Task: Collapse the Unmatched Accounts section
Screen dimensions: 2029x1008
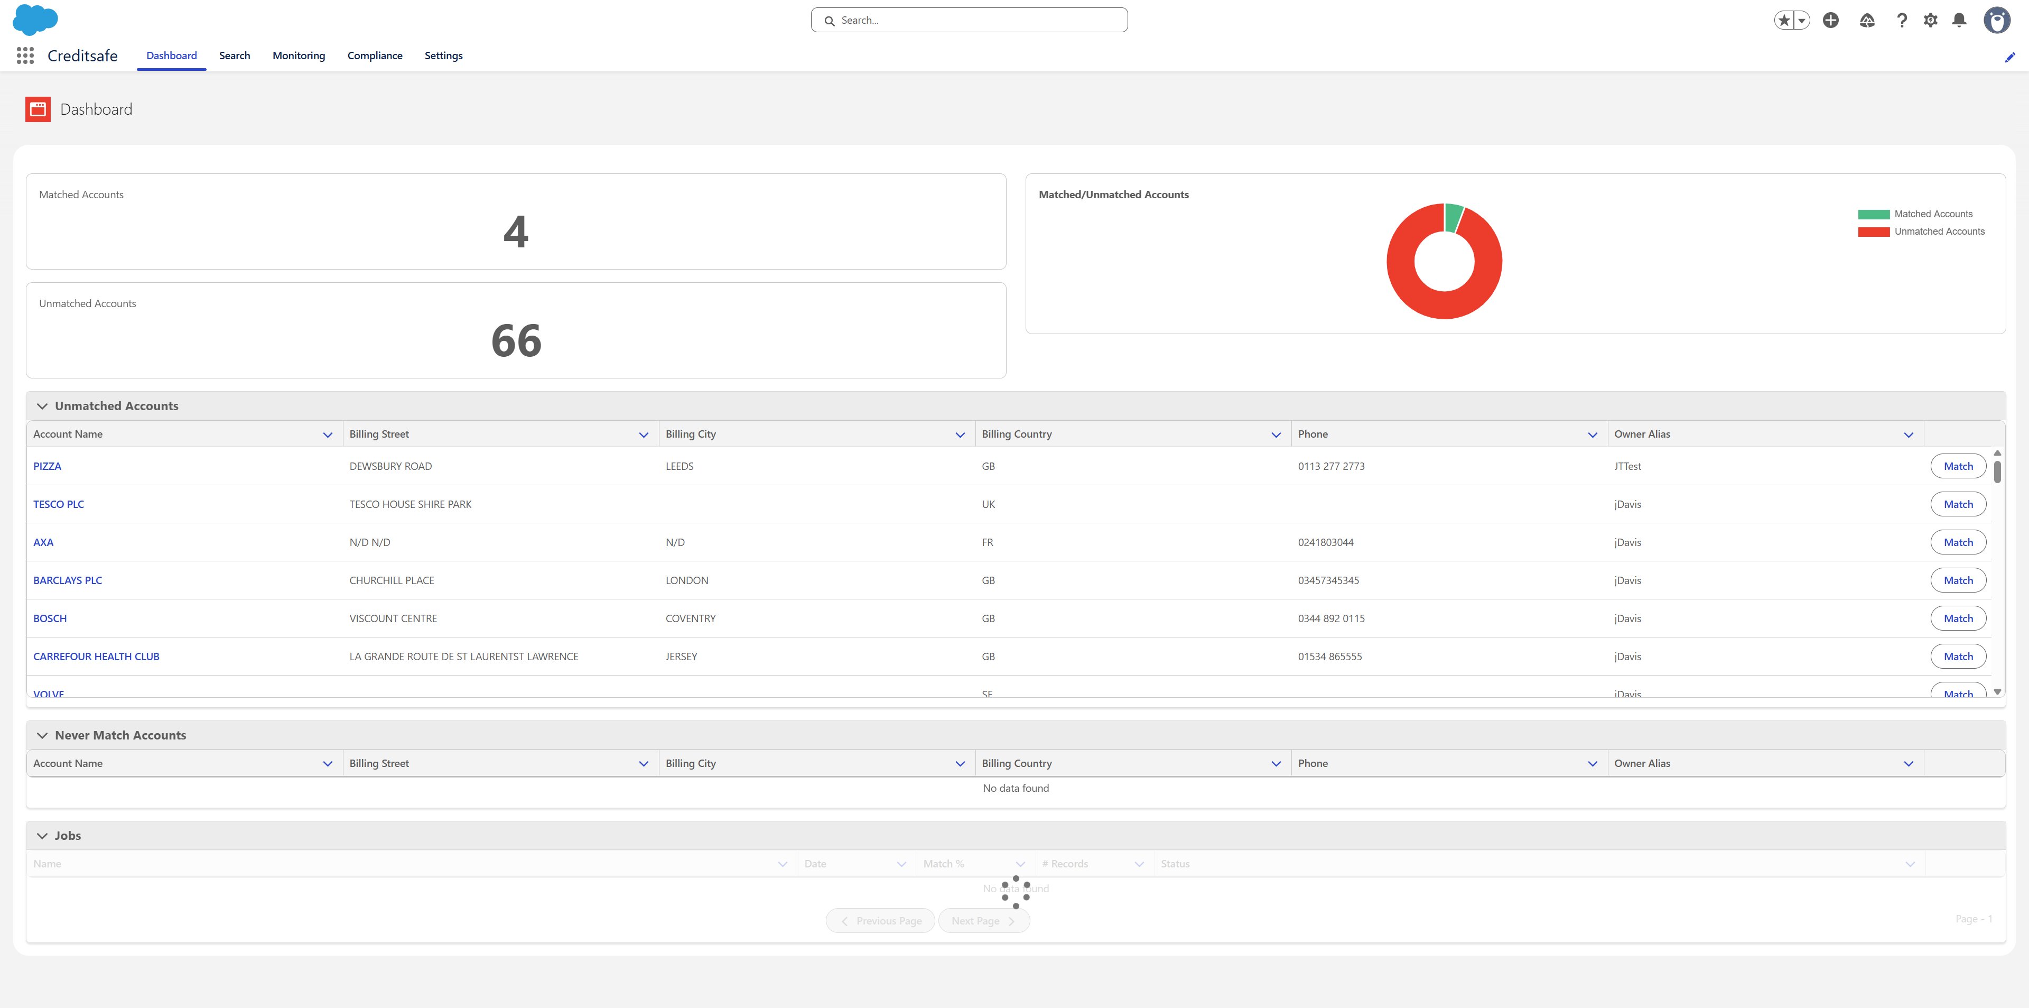Action: pyautogui.click(x=42, y=406)
